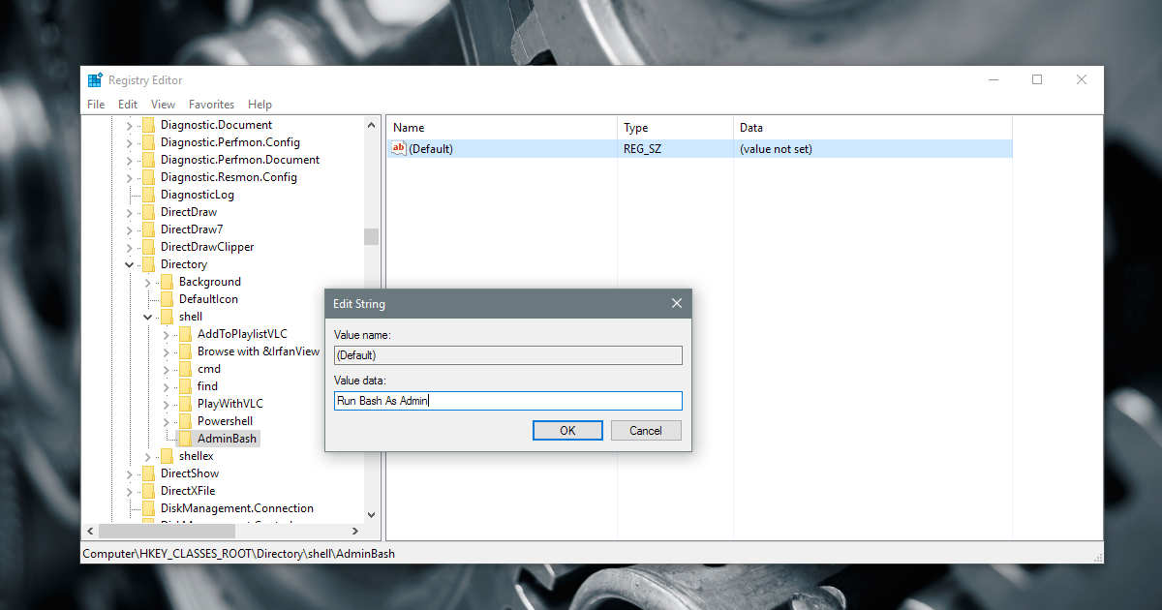Click the (value not set) data cell

(x=776, y=149)
